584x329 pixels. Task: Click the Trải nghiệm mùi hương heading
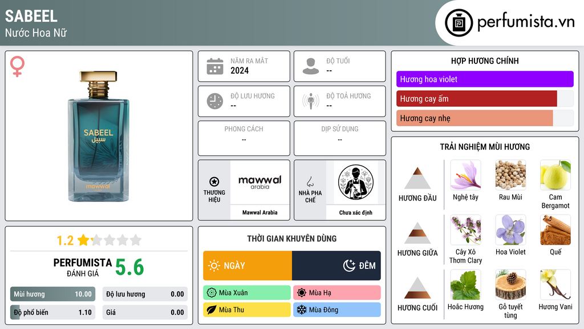pyautogui.click(x=485, y=147)
